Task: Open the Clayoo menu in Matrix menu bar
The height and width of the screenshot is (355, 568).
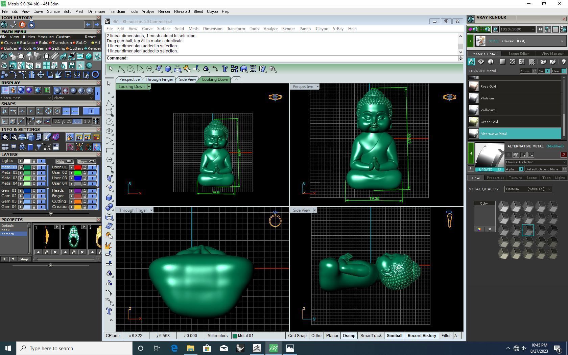Action: point(212,11)
